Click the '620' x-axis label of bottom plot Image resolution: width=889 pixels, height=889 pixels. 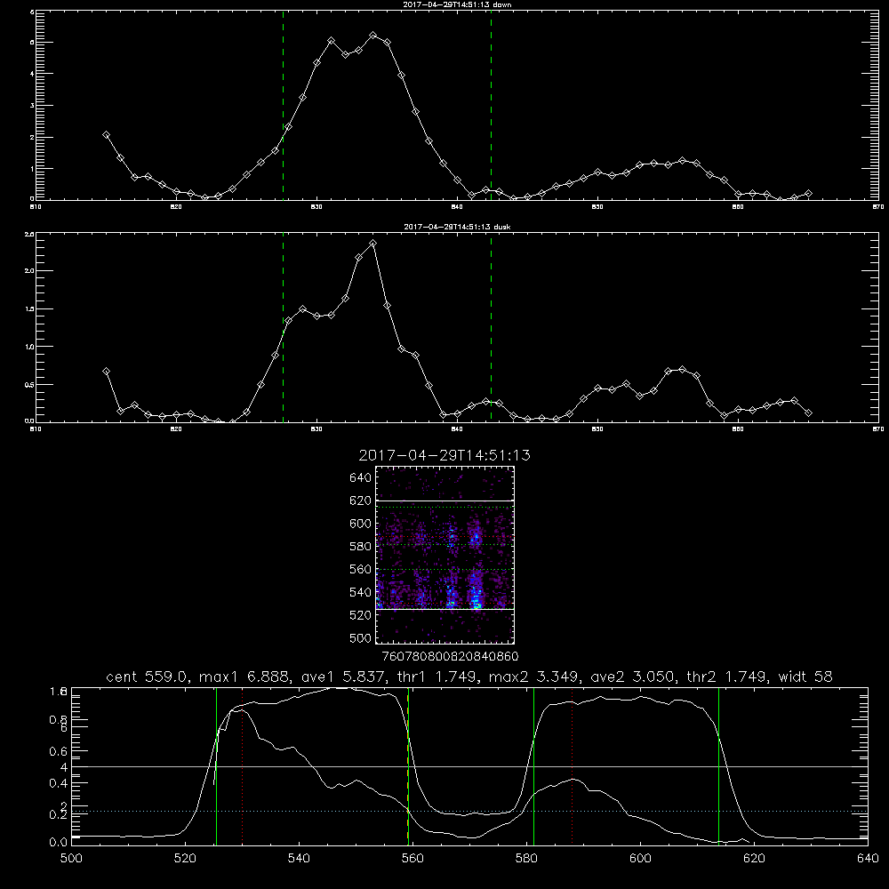pyautogui.click(x=754, y=859)
